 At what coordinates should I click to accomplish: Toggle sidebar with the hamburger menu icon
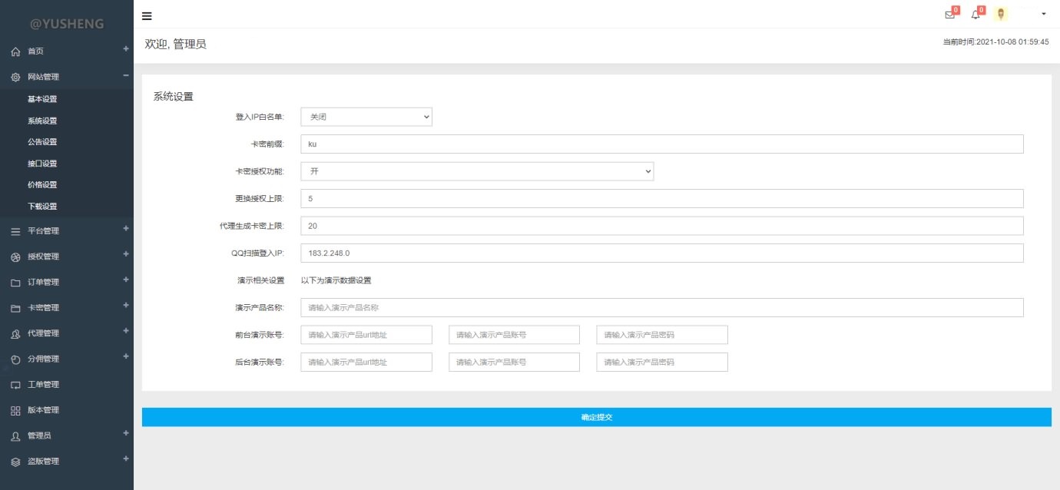(147, 15)
